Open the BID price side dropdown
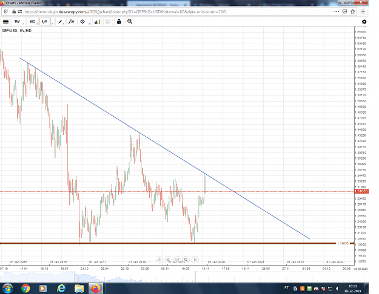Viewport: 379px width, 294px height. [33, 22]
